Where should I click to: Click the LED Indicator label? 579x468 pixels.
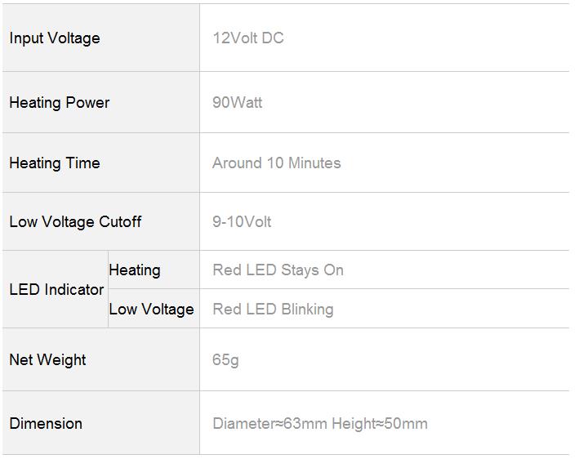(x=56, y=290)
